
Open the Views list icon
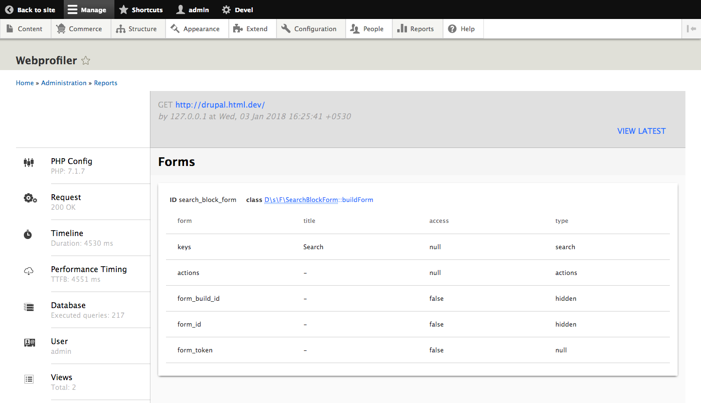tap(29, 379)
